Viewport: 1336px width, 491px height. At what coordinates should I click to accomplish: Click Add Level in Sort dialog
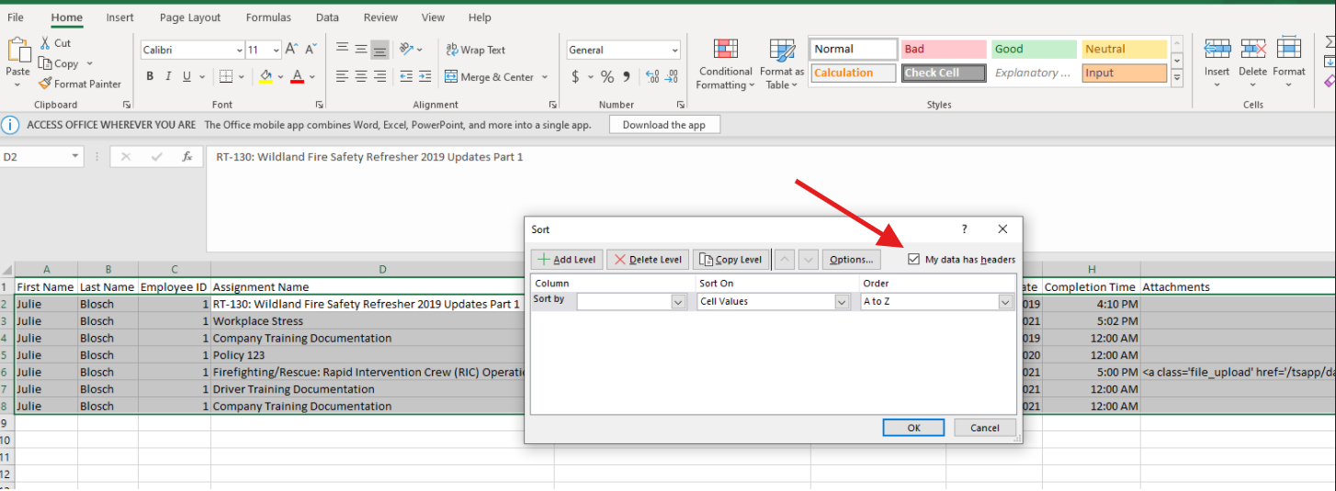(568, 260)
